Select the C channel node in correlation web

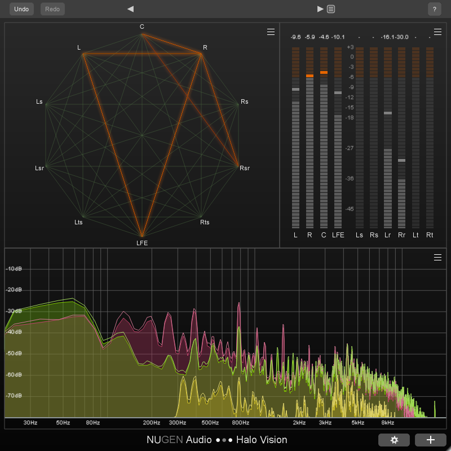[142, 33]
